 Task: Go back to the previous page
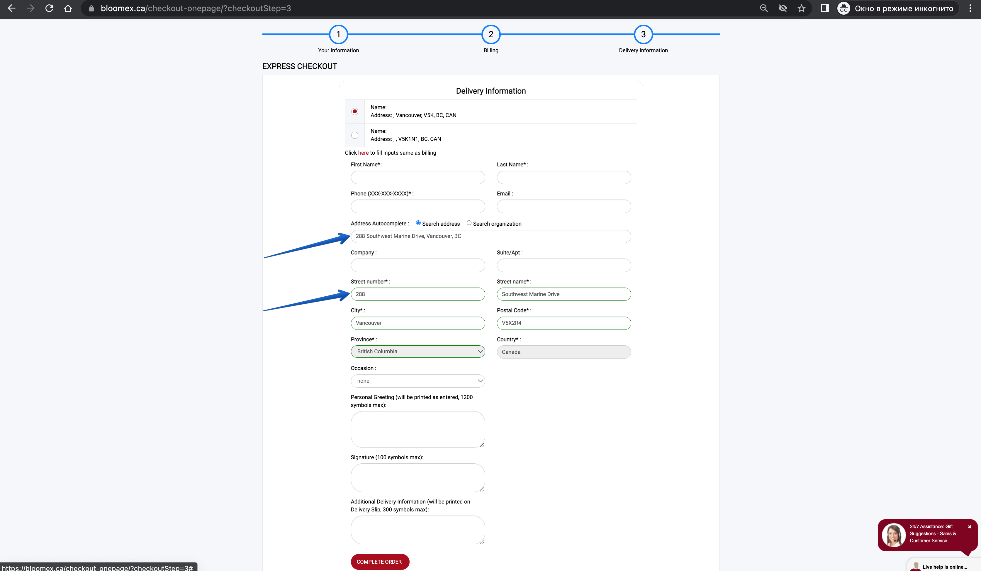tap(12, 8)
